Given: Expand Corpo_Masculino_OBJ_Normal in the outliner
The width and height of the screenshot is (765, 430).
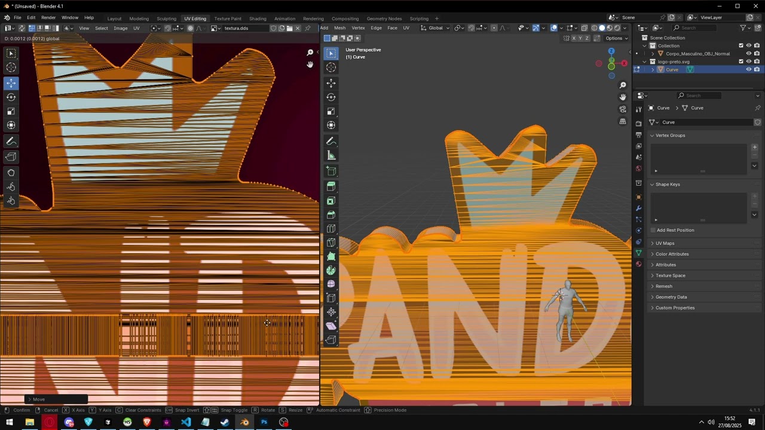Looking at the screenshot, I should [653, 54].
